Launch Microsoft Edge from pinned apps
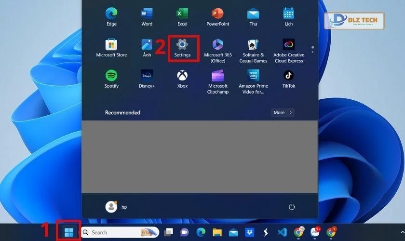 (111, 16)
